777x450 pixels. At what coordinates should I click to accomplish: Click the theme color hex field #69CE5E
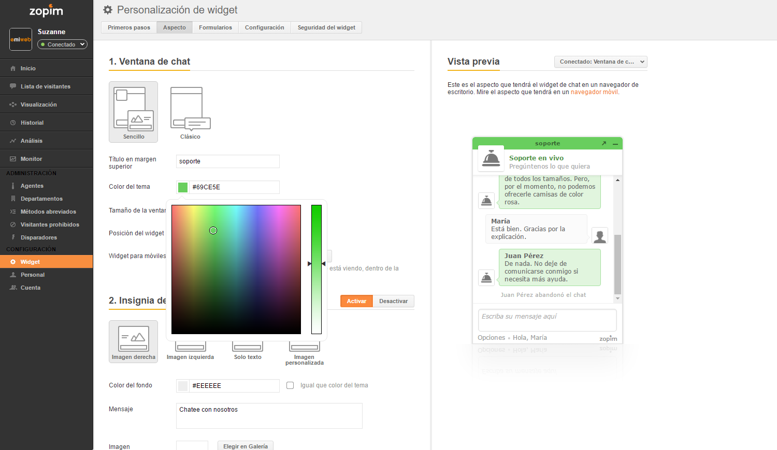[x=235, y=187]
